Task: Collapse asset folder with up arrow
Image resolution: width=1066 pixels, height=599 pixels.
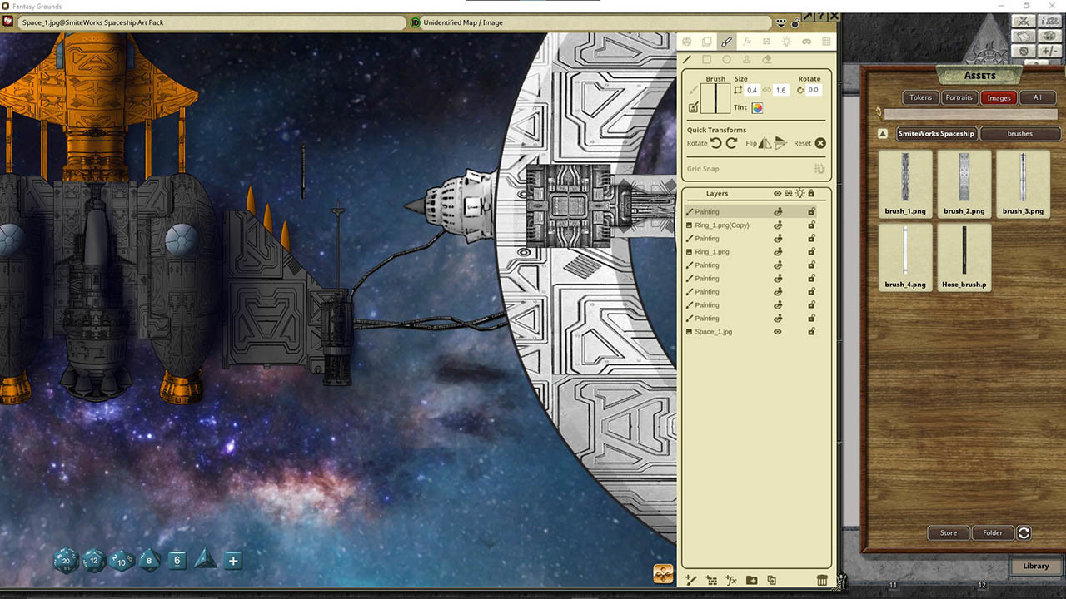Action: [x=883, y=134]
